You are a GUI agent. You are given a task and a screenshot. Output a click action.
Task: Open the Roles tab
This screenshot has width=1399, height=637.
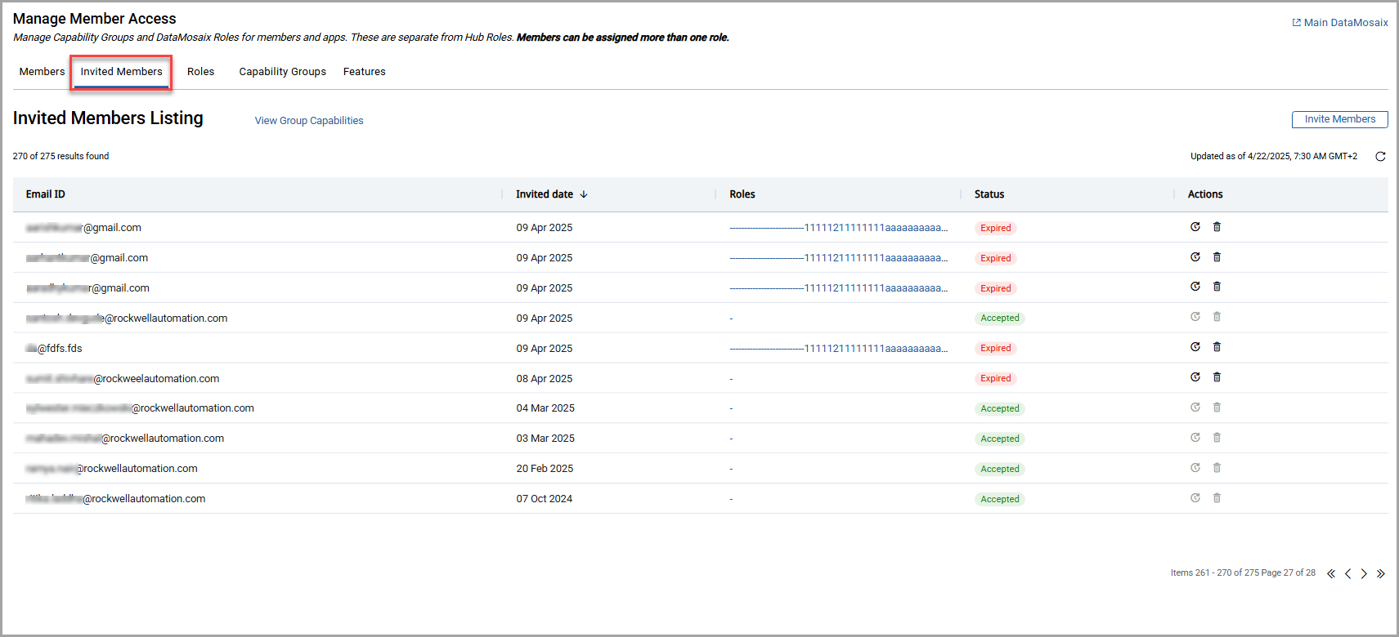click(x=200, y=72)
